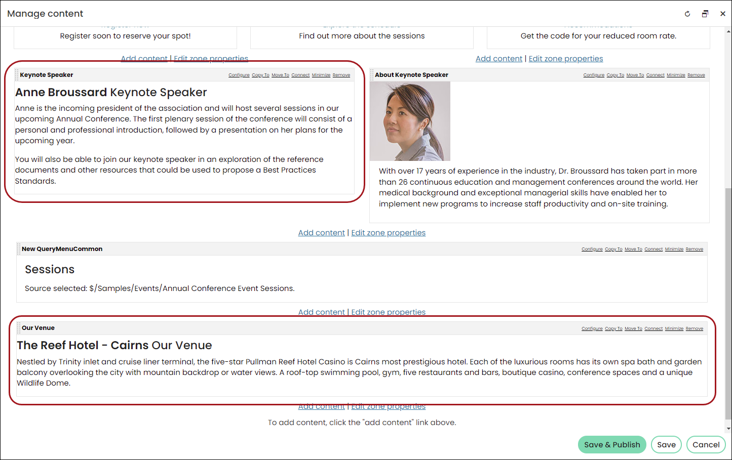Click the Source selected path text
This screenshot has width=732, height=460.
160,288
